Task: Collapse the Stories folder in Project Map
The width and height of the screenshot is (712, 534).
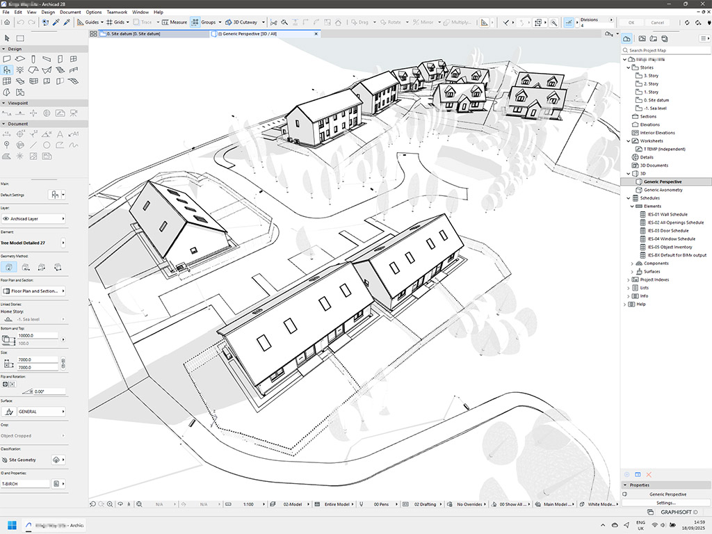Action: (629, 67)
